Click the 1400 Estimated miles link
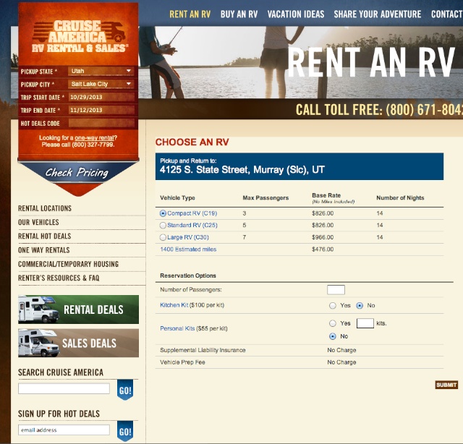This screenshot has height=444, width=463. [188, 249]
